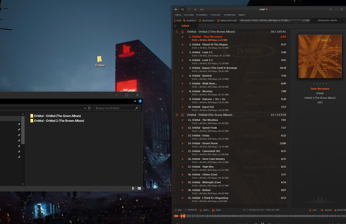
Task: Click the circle icon on Brown Album group header
Action: (183, 32)
